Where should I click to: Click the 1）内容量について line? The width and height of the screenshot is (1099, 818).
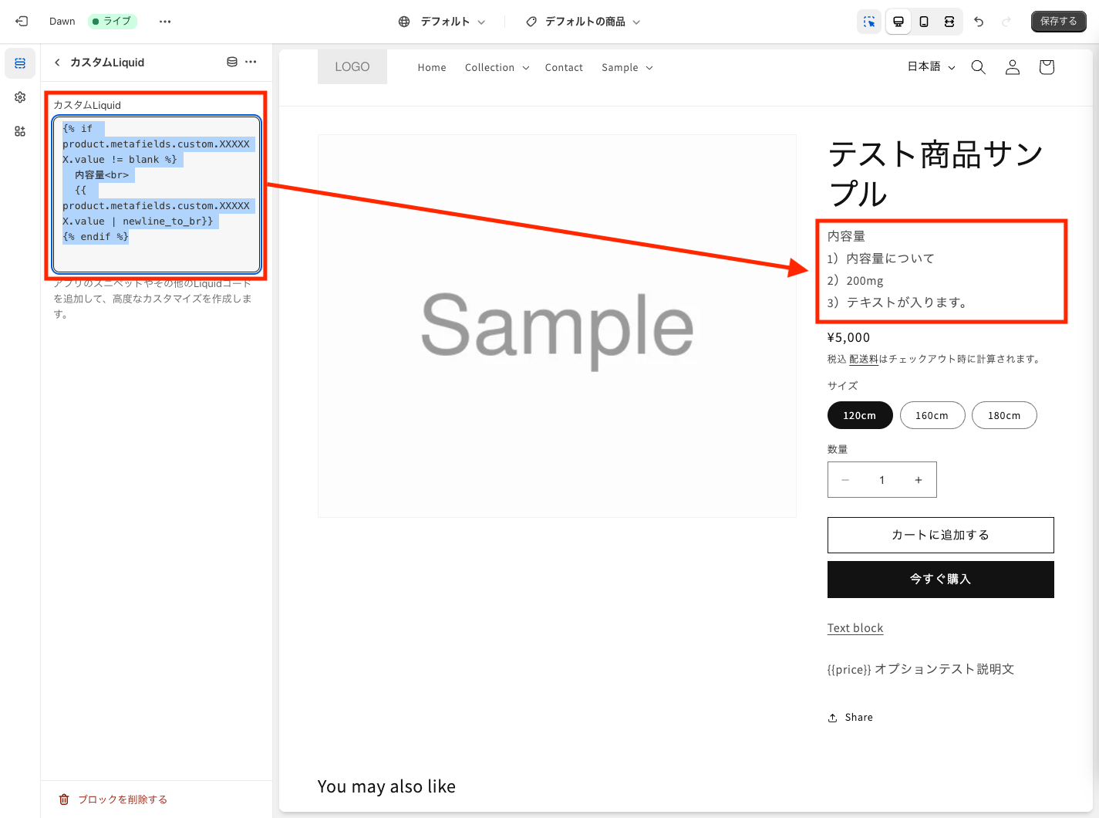[881, 259]
